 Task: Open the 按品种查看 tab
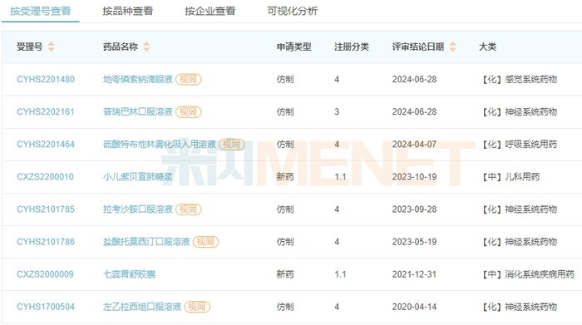(128, 11)
